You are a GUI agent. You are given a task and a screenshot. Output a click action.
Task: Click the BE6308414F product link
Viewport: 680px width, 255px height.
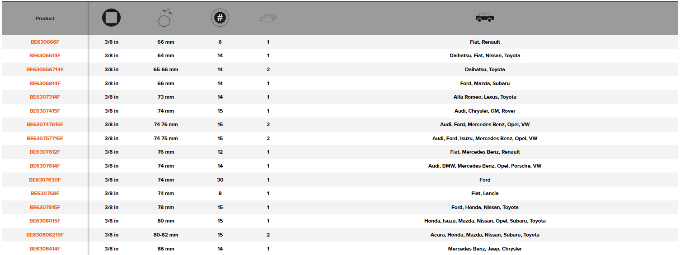(45, 249)
